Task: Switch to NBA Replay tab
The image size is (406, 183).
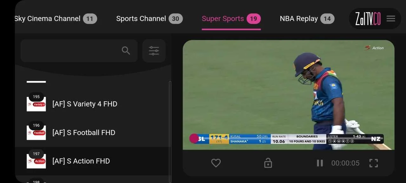Action: point(307,19)
